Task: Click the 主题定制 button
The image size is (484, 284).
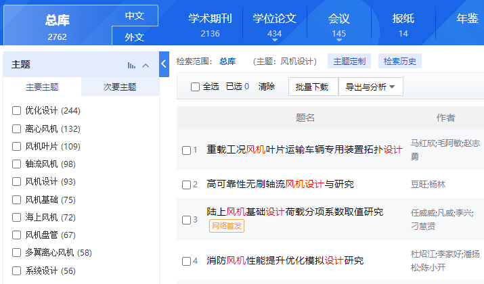Action: coord(349,62)
